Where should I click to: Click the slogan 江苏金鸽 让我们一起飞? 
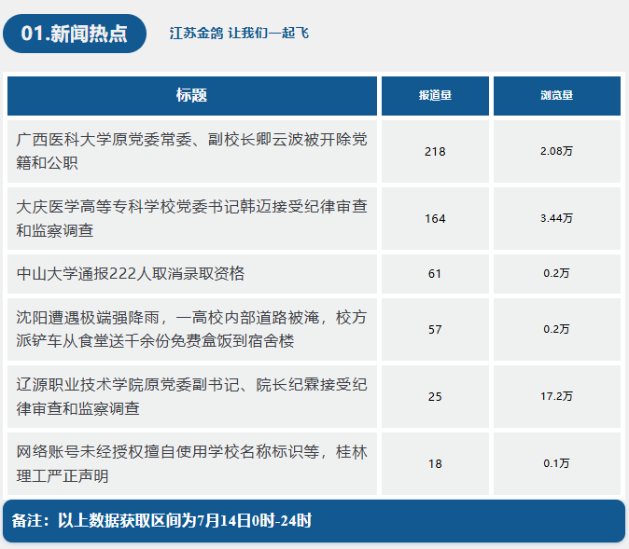[x=239, y=34]
